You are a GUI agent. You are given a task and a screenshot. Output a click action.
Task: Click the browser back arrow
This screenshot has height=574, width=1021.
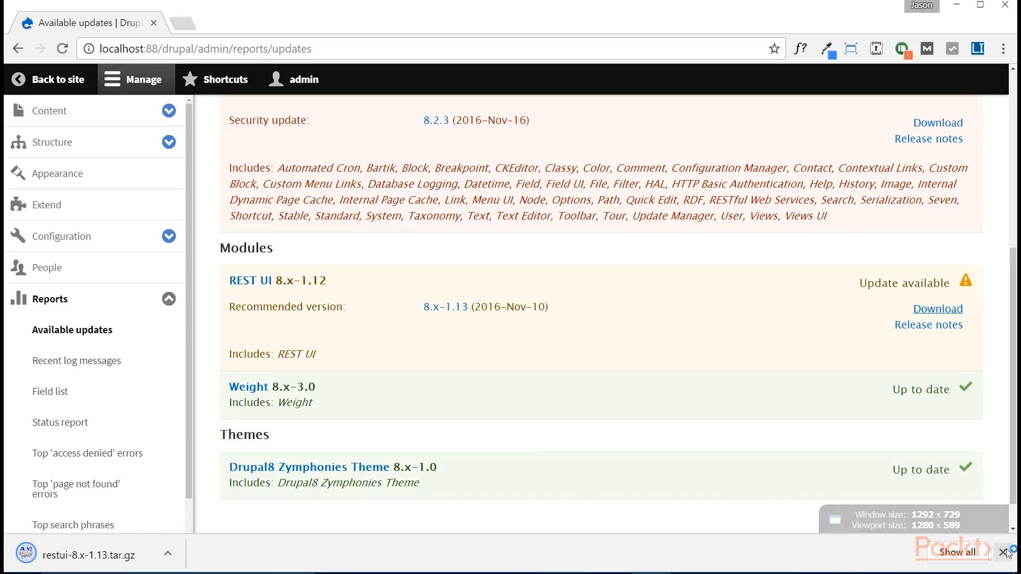[18, 49]
